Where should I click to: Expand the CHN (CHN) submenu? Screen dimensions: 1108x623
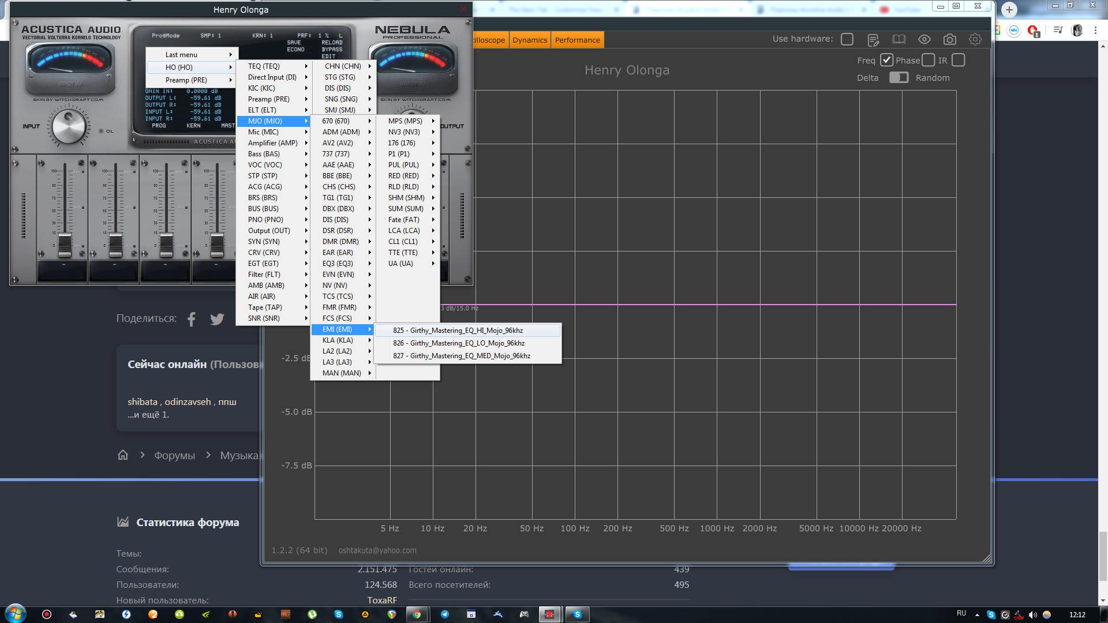(345, 66)
